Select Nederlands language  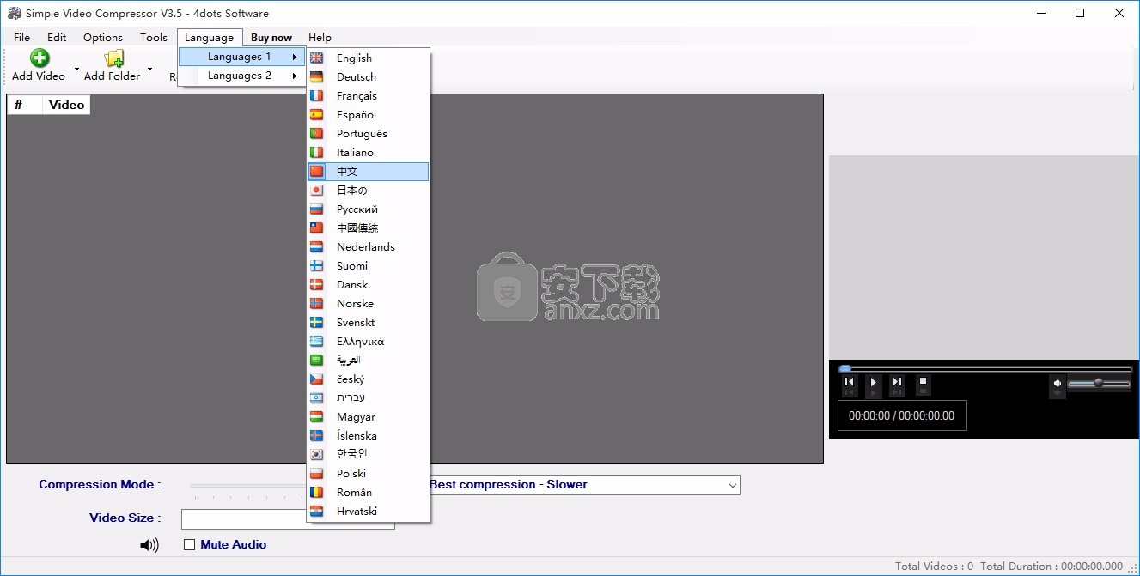point(368,246)
